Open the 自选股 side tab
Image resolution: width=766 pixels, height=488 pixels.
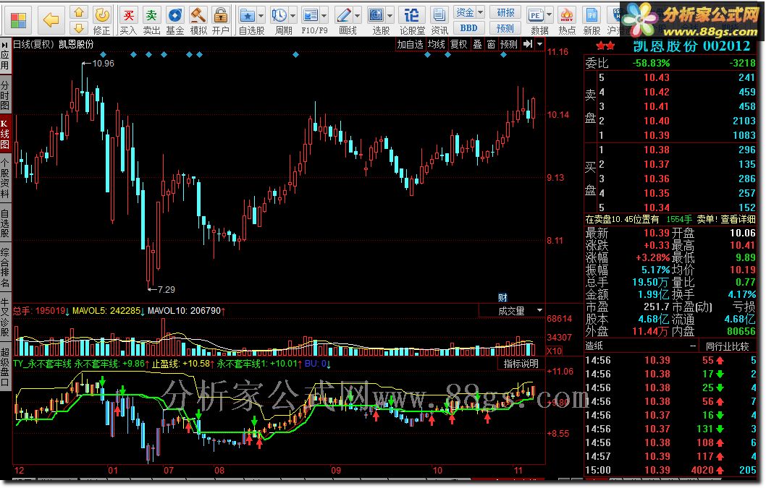(5, 223)
